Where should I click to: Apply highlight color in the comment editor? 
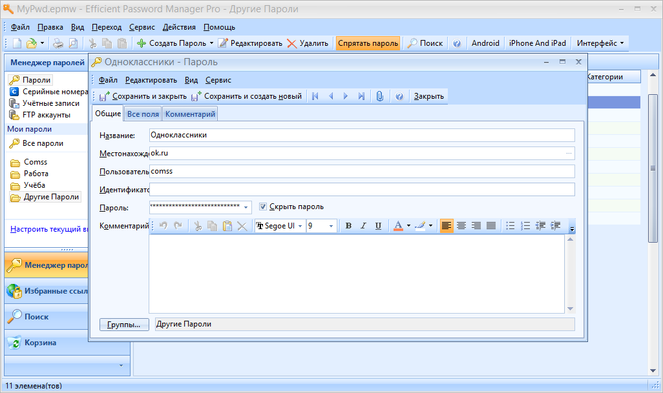[x=420, y=226]
